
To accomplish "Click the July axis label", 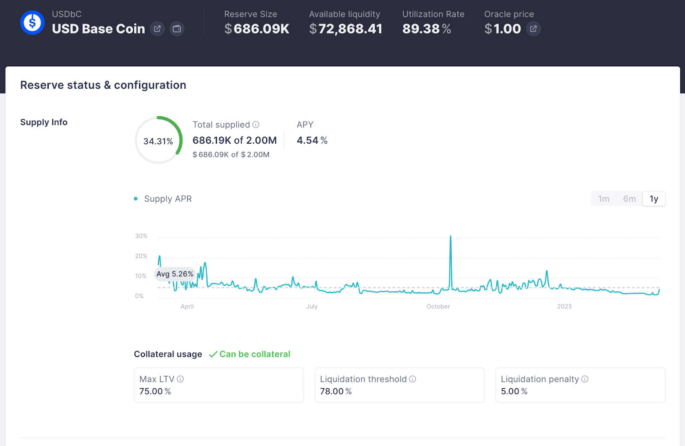I will [312, 307].
